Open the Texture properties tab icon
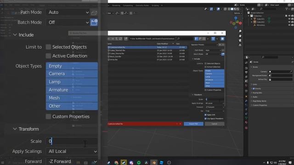The width and height of the screenshot is (294, 165). point(246,128)
